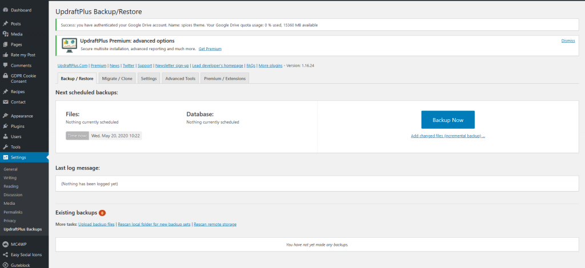Click the Appearance paintbrush icon

pos(5,116)
